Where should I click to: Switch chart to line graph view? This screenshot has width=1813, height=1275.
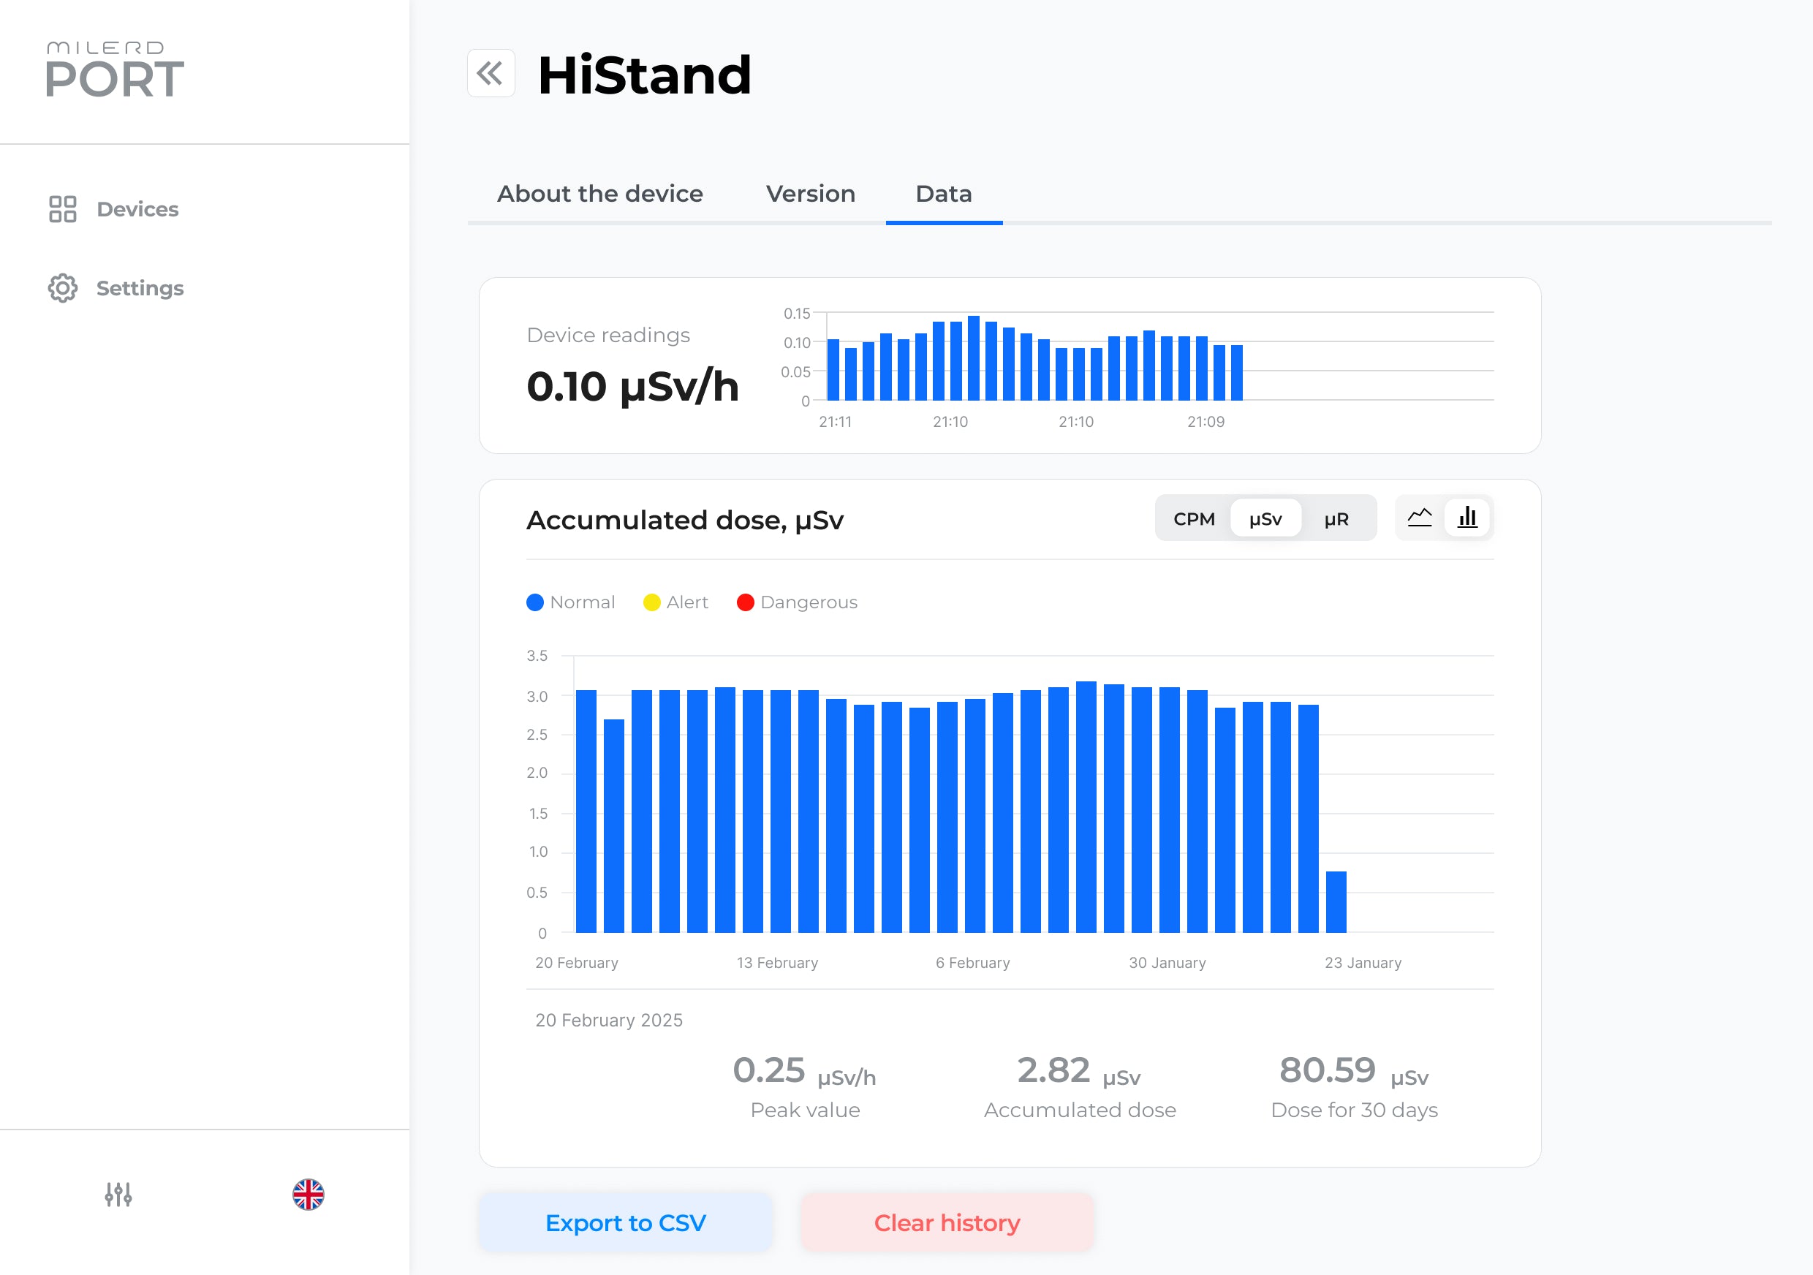(1419, 518)
